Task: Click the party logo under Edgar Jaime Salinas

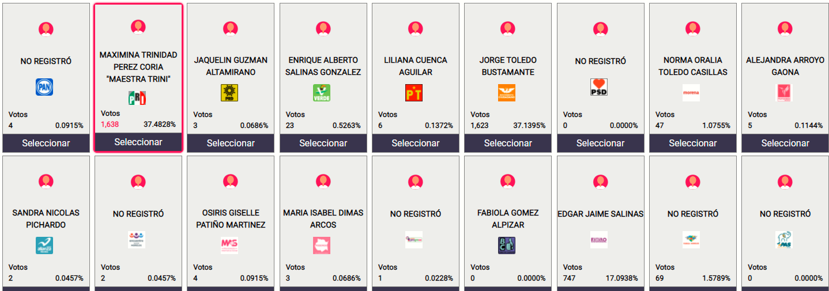Action: (599, 240)
